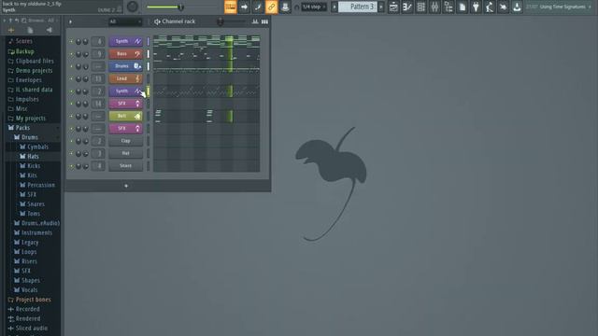The height and width of the screenshot is (336, 598).
Task: Toggle mute LED of Snare channel
Action: point(71,166)
